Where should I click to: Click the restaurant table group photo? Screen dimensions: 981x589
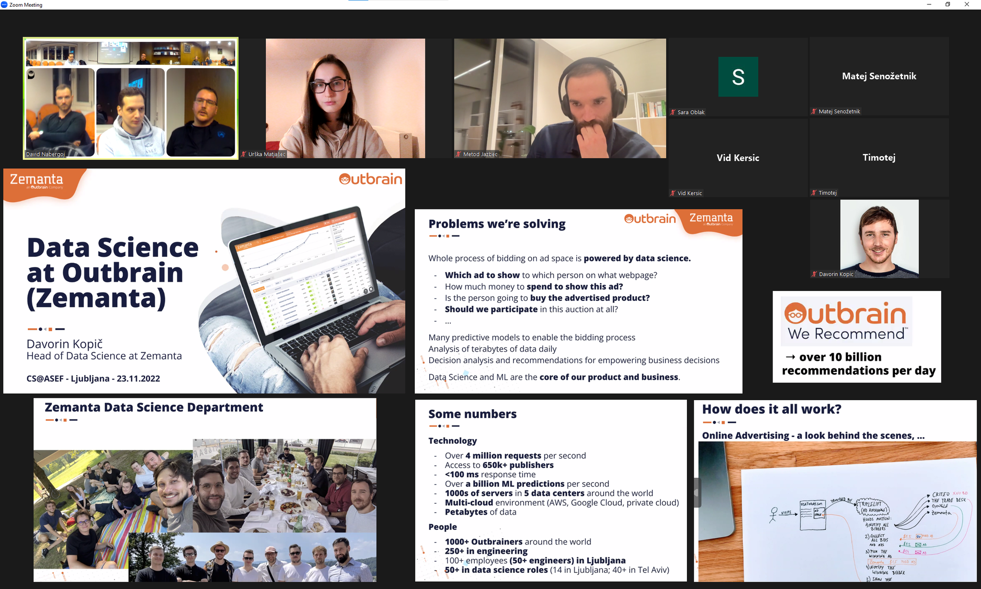pyautogui.click(x=285, y=485)
